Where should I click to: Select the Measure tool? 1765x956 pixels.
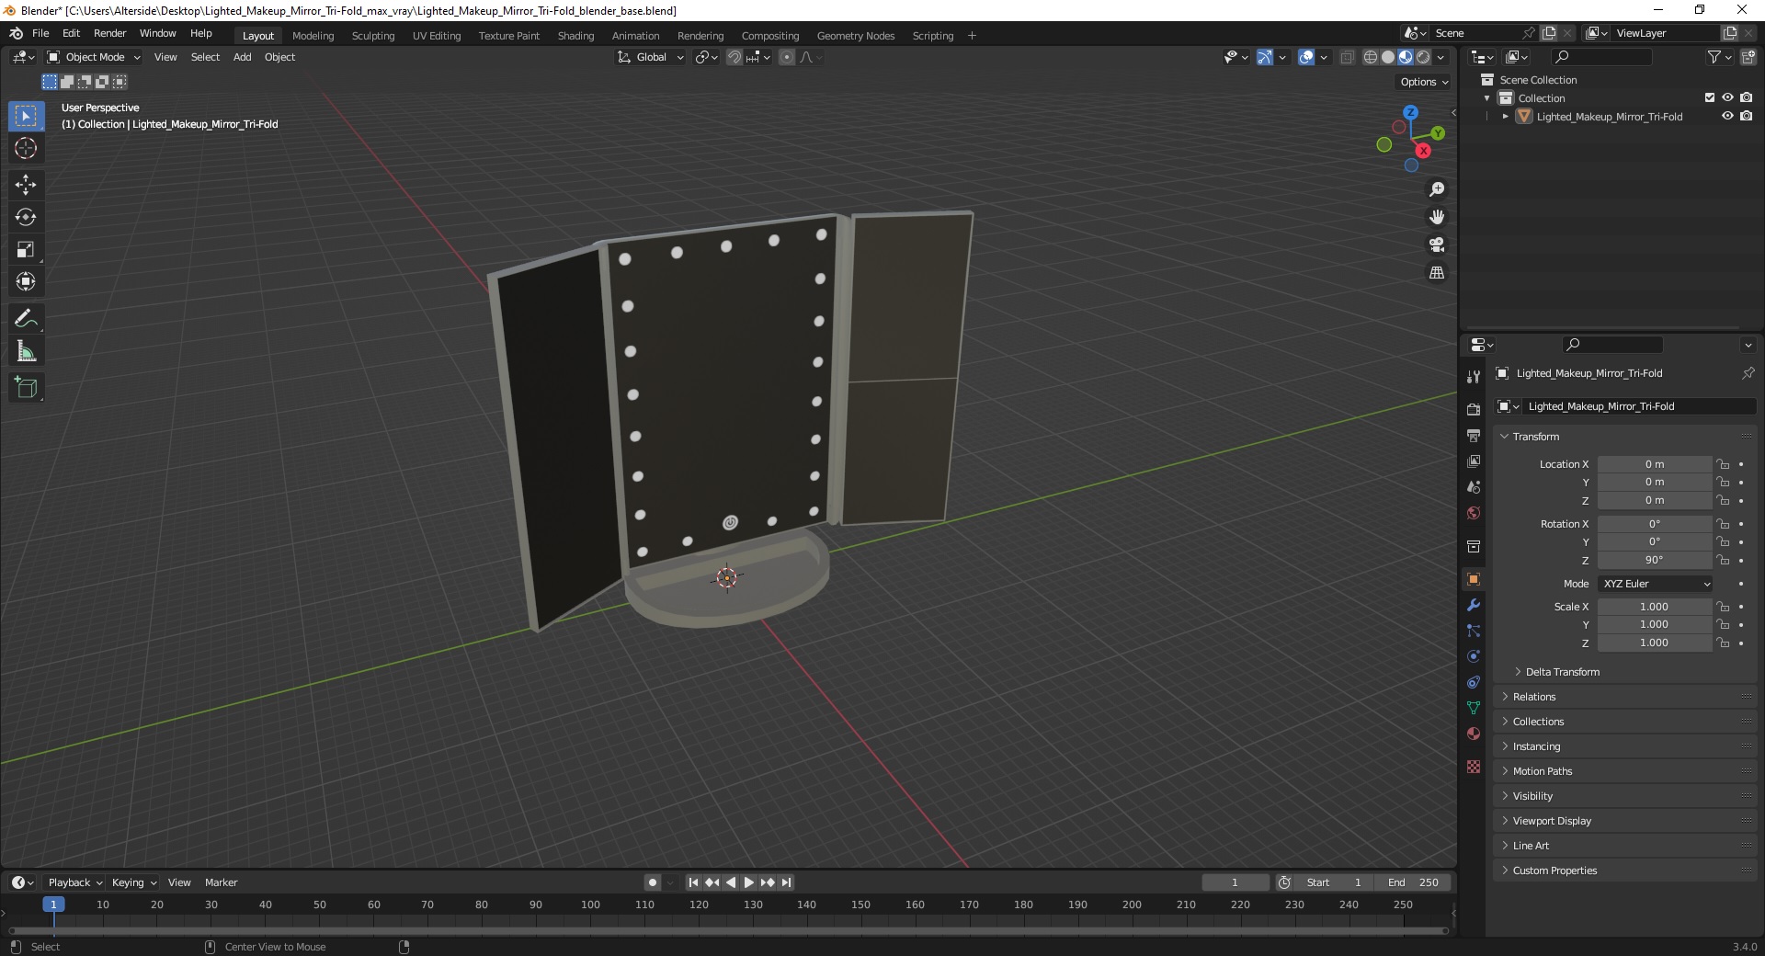pos(26,351)
